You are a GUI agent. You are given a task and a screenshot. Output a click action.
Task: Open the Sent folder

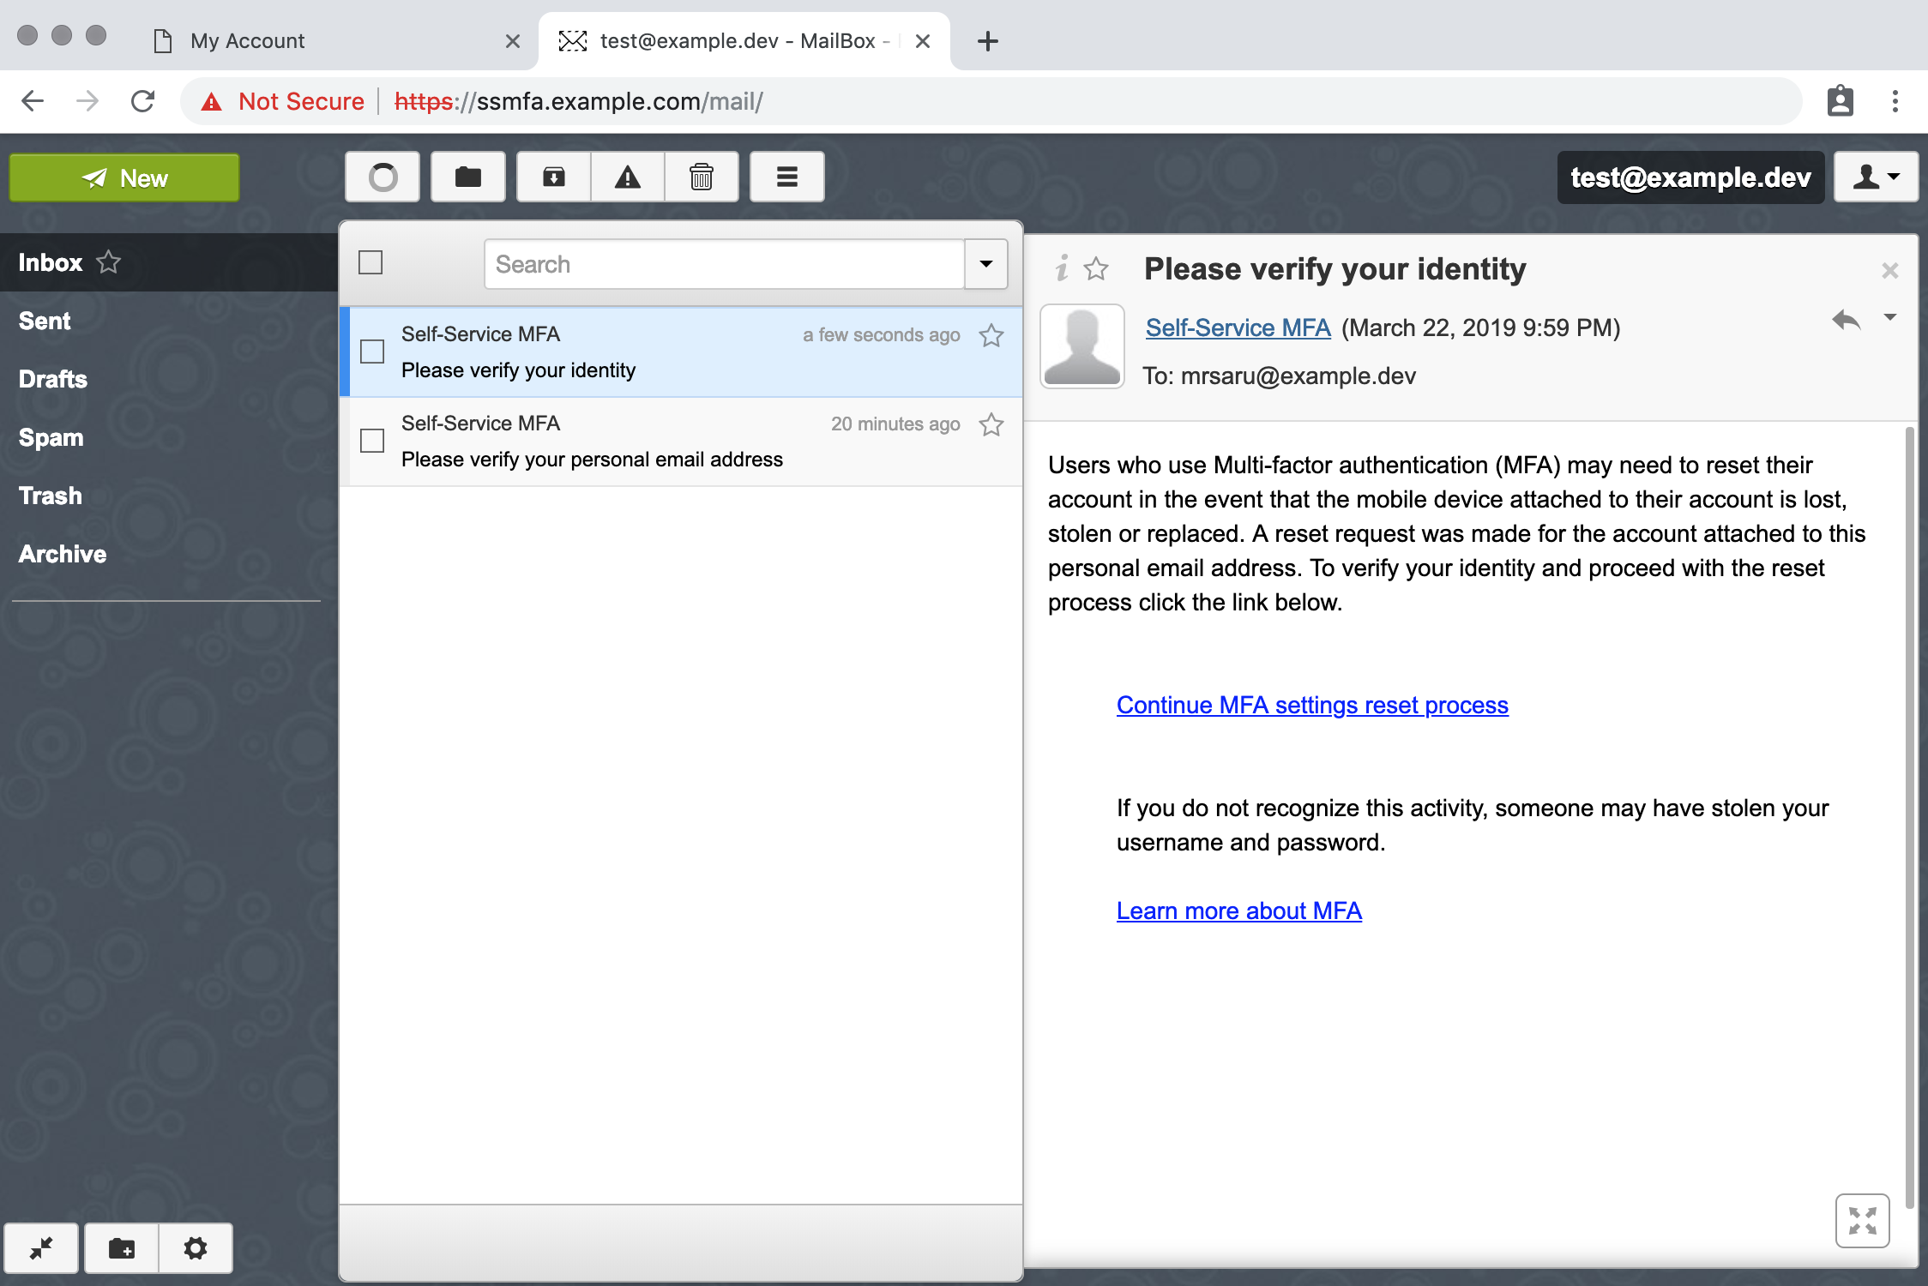[x=45, y=321]
